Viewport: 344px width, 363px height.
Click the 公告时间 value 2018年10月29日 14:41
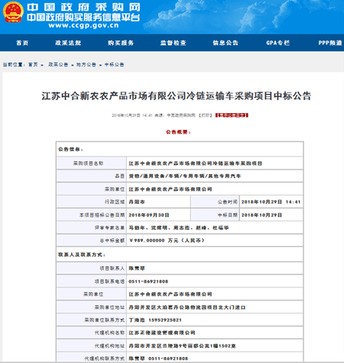(x=271, y=202)
